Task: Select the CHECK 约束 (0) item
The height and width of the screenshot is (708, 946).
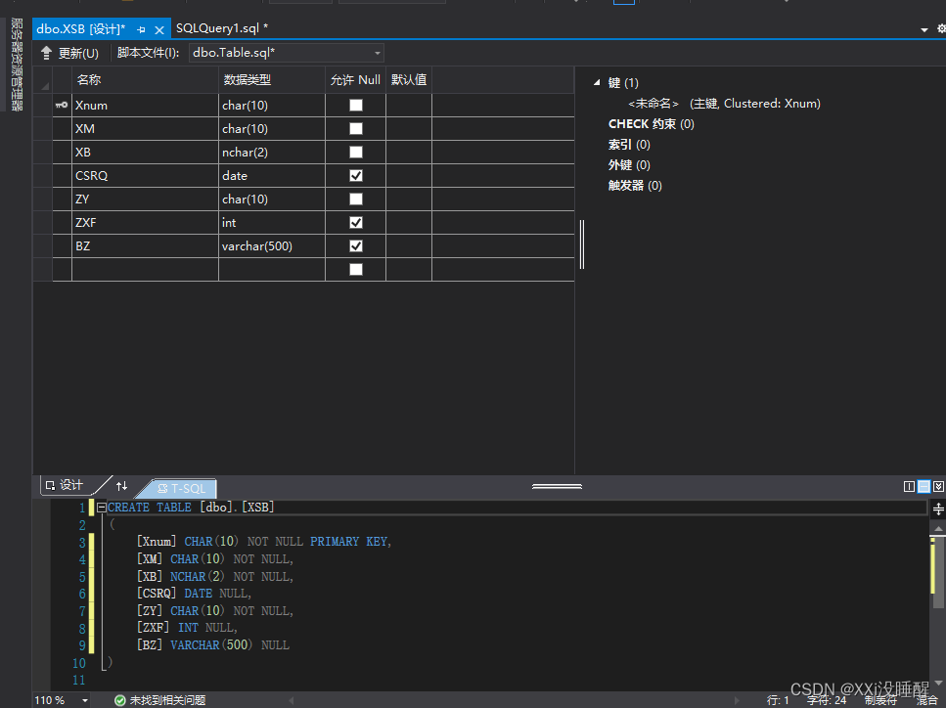Action: (x=651, y=123)
